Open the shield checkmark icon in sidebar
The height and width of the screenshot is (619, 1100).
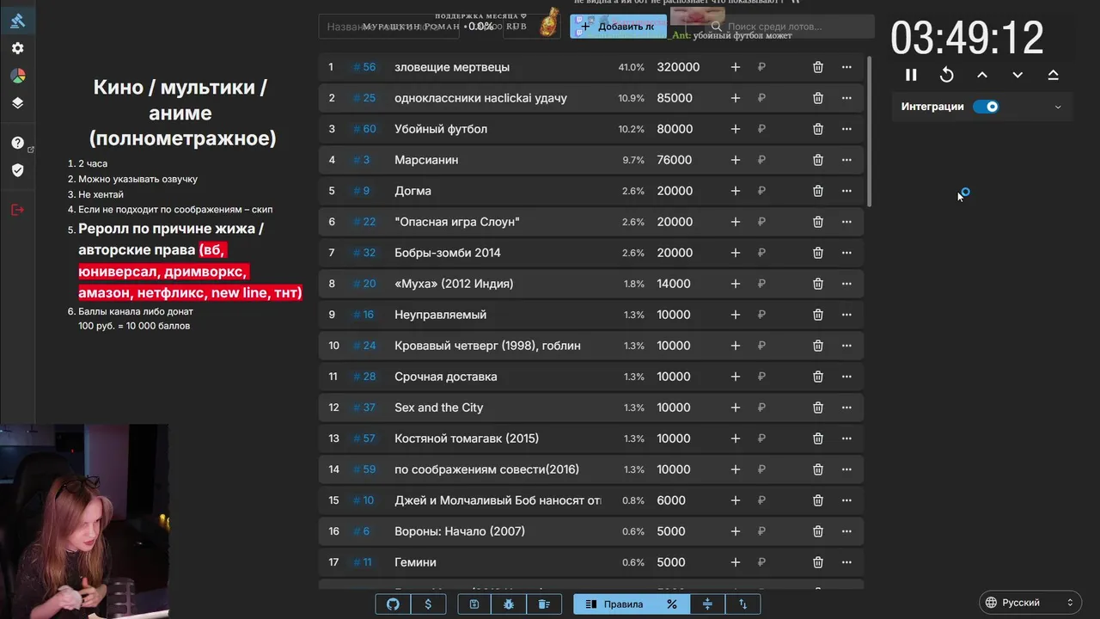click(17, 170)
